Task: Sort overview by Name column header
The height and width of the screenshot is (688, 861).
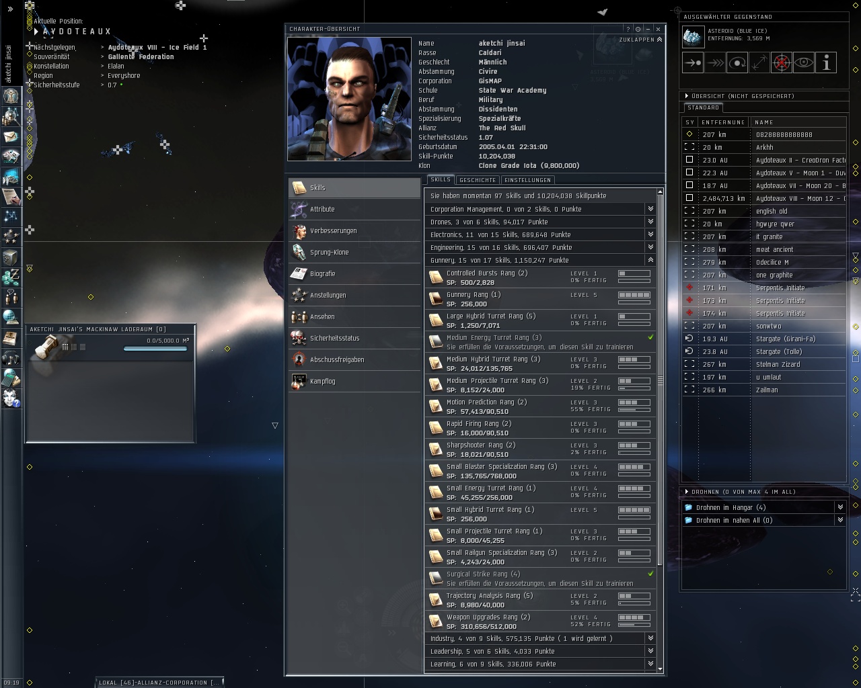Action: (x=798, y=122)
